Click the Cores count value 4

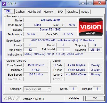tap(73, 89)
